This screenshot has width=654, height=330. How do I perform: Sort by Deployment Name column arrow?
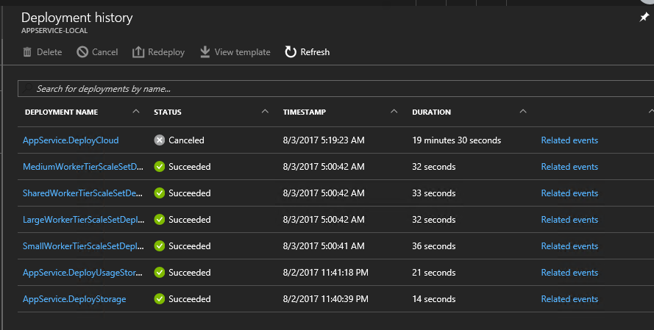pyautogui.click(x=136, y=111)
